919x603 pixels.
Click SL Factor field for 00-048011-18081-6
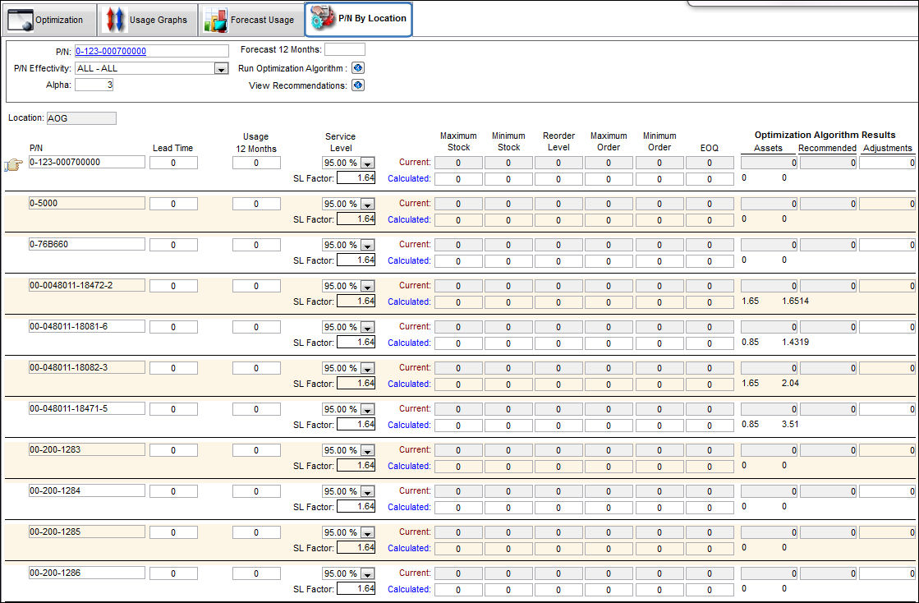(356, 343)
